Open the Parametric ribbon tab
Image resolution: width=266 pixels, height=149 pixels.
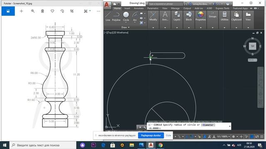coord(153,8)
